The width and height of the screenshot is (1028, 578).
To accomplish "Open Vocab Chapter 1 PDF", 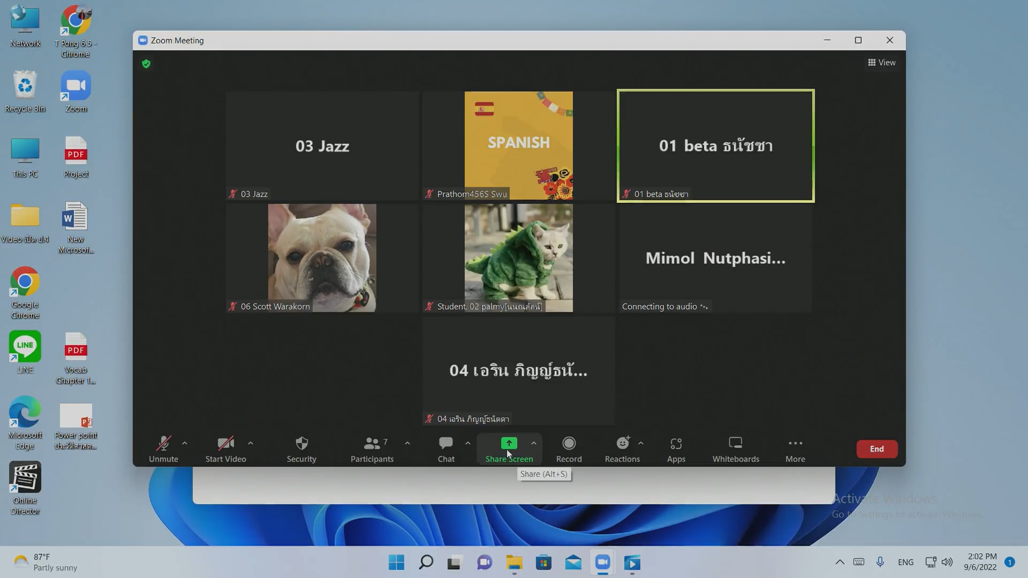I will tap(75, 358).
